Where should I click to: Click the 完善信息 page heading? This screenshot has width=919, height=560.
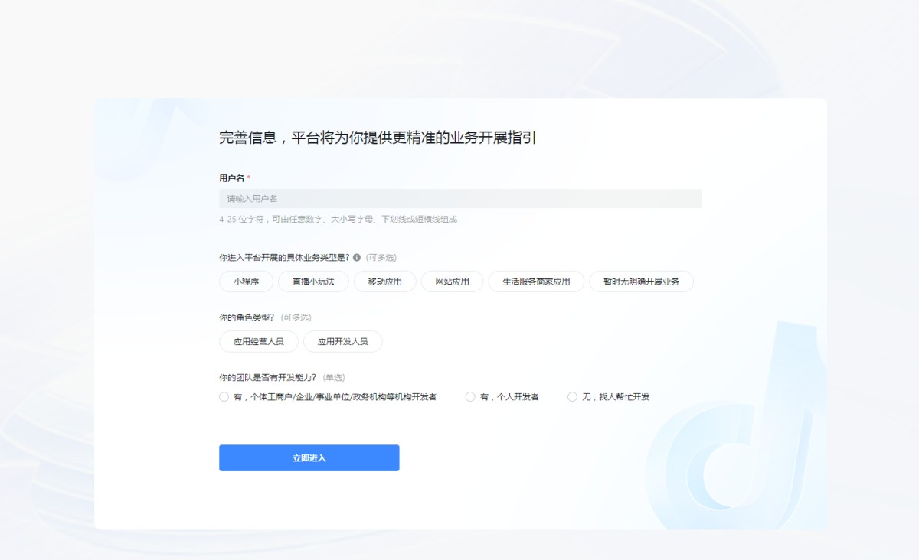click(377, 138)
